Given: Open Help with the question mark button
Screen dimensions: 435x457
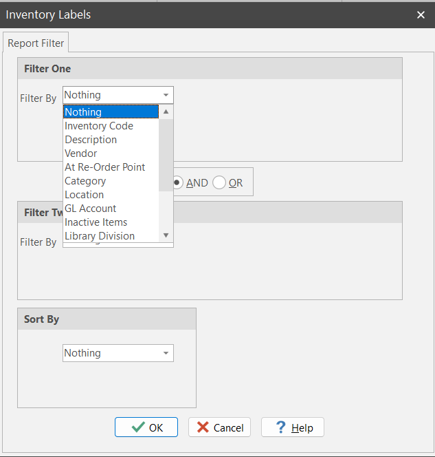Looking at the screenshot, I should point(292,427).
